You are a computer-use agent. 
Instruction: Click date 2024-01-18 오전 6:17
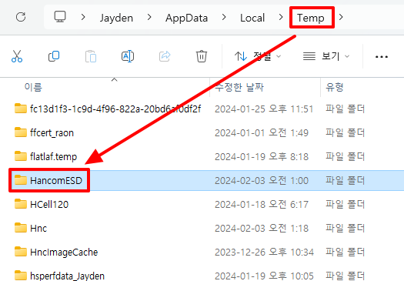(x=262, y=205)
